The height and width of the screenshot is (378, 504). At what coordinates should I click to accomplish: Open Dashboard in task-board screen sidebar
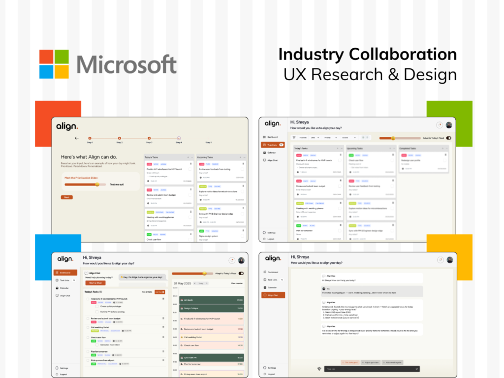tap(270, 137)
